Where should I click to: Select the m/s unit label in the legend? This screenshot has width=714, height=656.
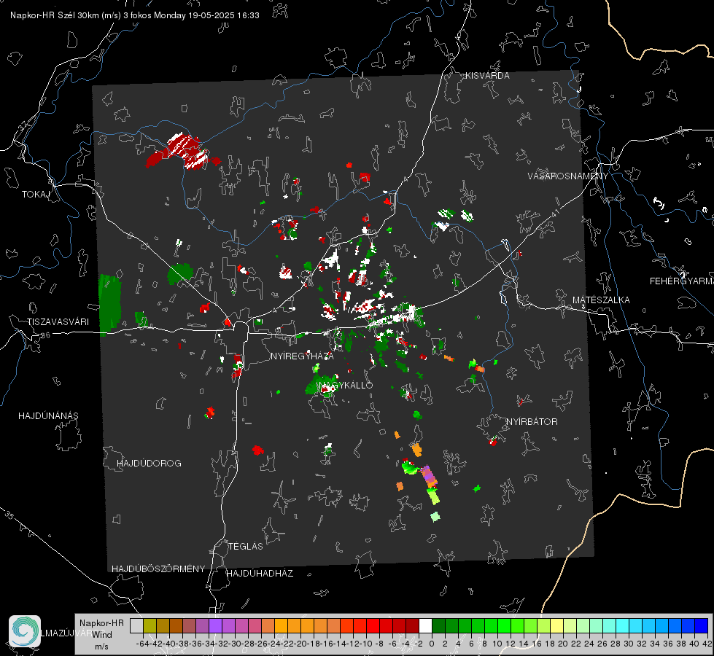101,647
